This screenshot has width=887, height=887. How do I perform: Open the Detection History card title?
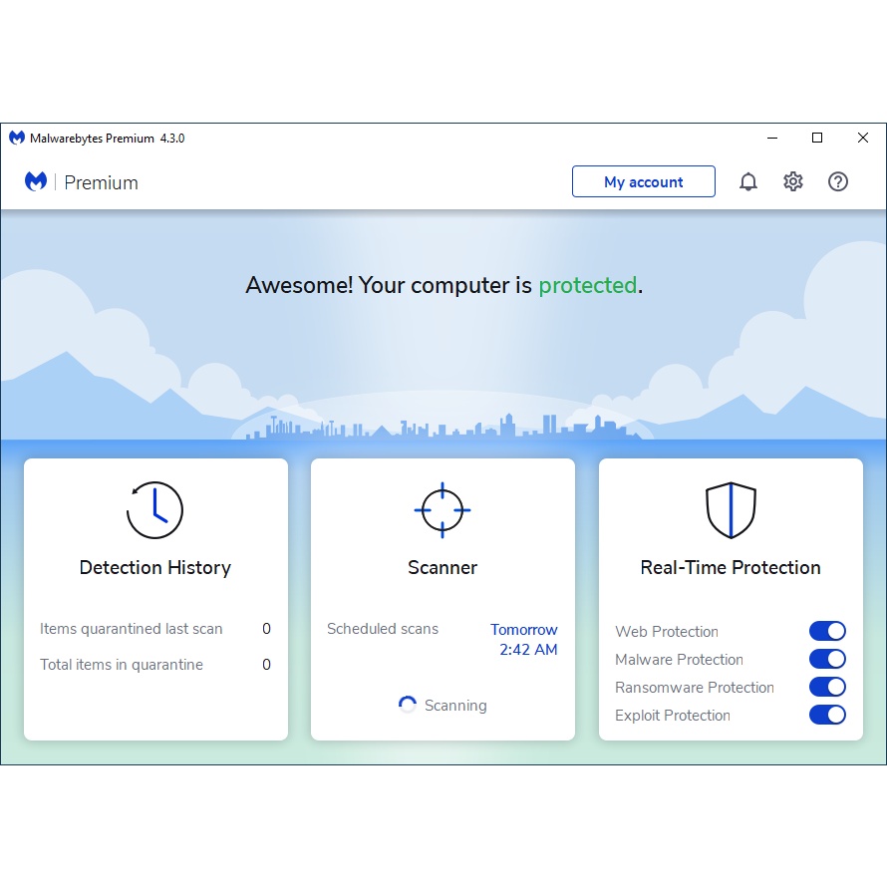(155, 567)
